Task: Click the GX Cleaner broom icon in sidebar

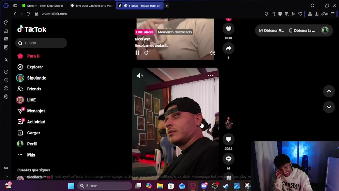Action: click(x=6, y=31)
